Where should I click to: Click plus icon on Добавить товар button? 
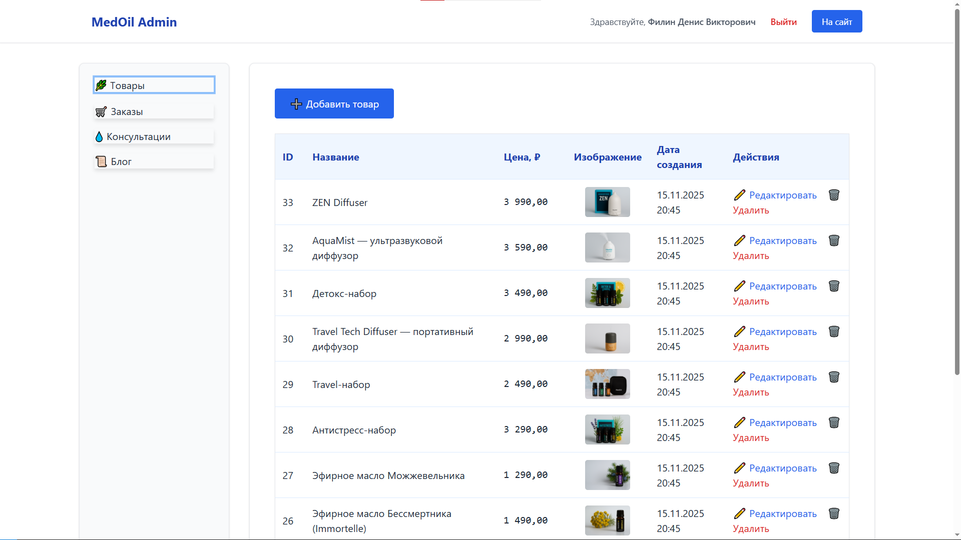[296, 104]
